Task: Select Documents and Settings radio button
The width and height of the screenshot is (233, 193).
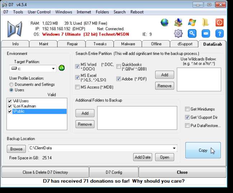Action: pyautogui.click(x=11, y=84)
